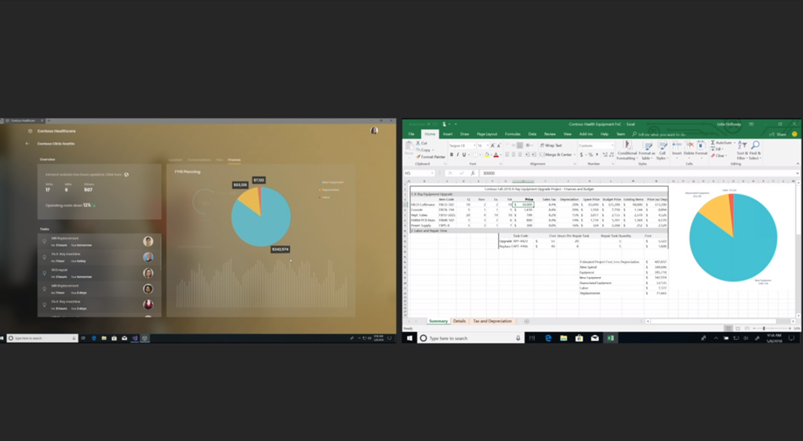Image resolution: width=803 pixels, height=441 pixels.
Task: Select Finance tab in Contoso Healthcare app
Action: point(234,160)
